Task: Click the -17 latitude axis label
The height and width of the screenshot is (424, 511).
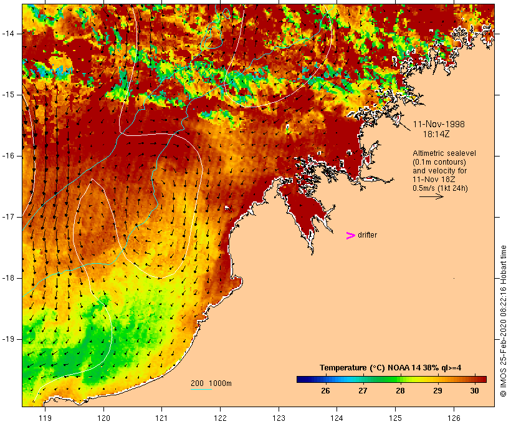Action: (8, 217)
